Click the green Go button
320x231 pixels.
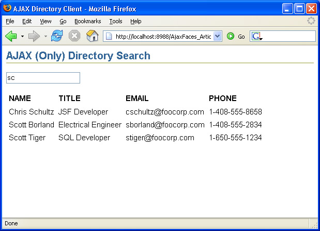pyautogui.click(x=236, y=37)
